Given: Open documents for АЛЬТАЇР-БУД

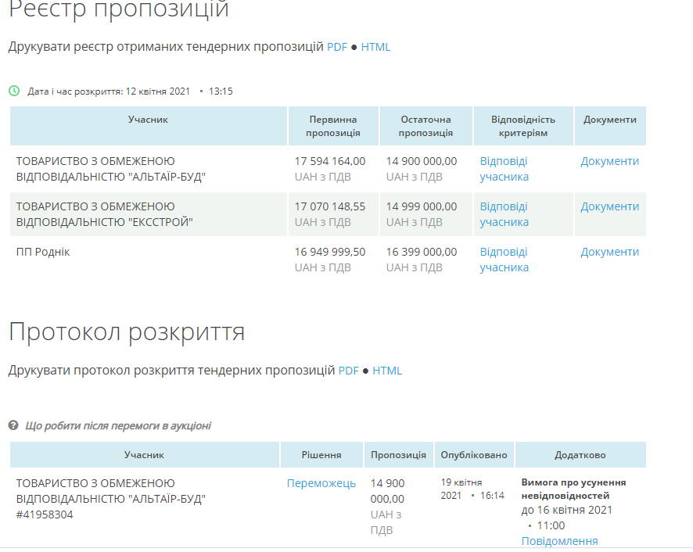Looking at the screenshot, I should point(609,161).
